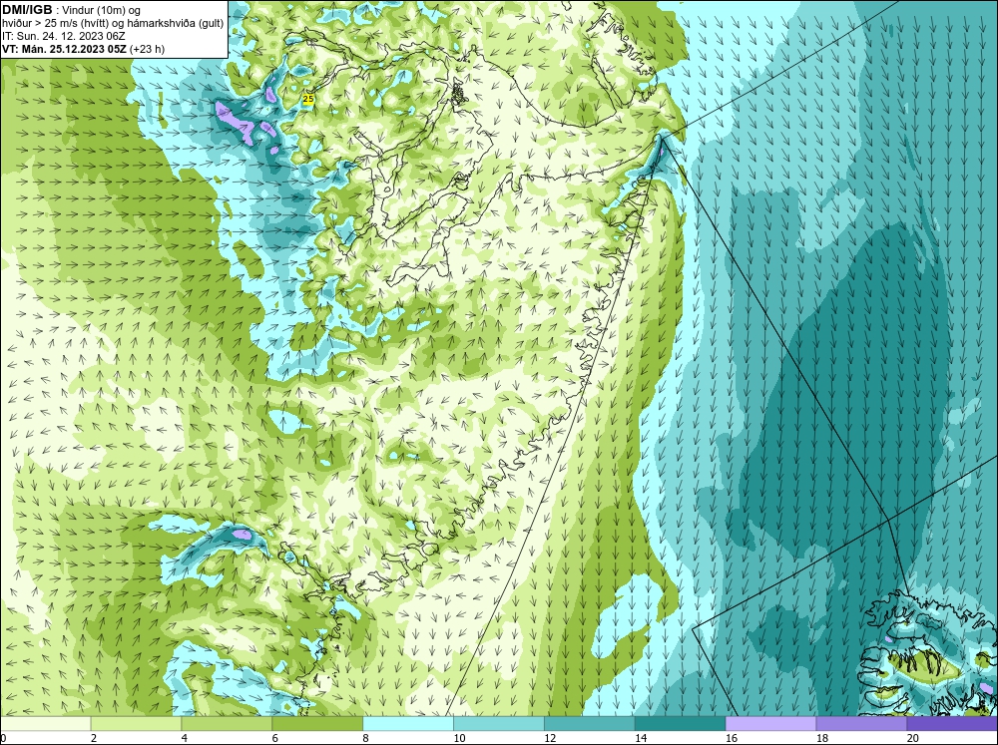Click the legend label '8'
Image resolution: width=998 pixels, height=745 pixels.
(x=365, y=738)
